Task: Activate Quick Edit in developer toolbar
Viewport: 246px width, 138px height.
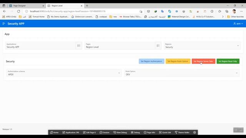Action: click(x=165, y=132)
